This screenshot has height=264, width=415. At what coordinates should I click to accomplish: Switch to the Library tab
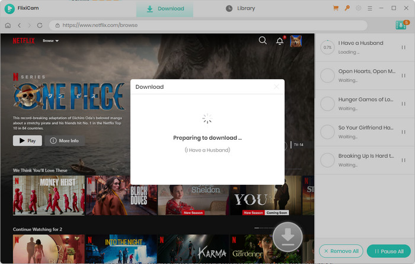240,8
